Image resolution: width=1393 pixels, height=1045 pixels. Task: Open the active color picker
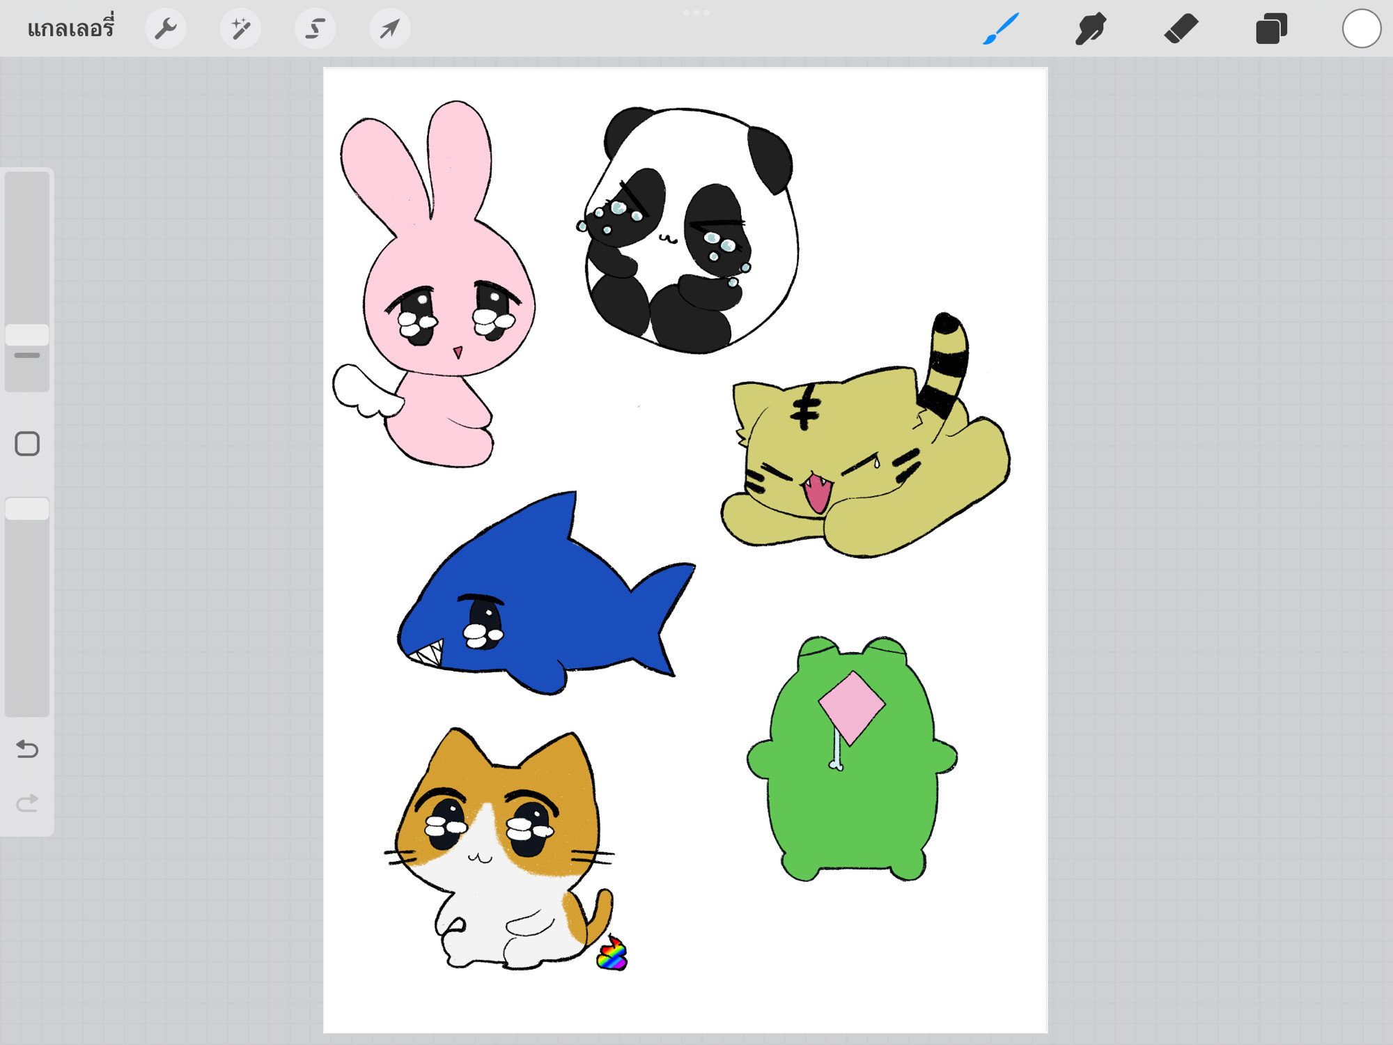1362,29
